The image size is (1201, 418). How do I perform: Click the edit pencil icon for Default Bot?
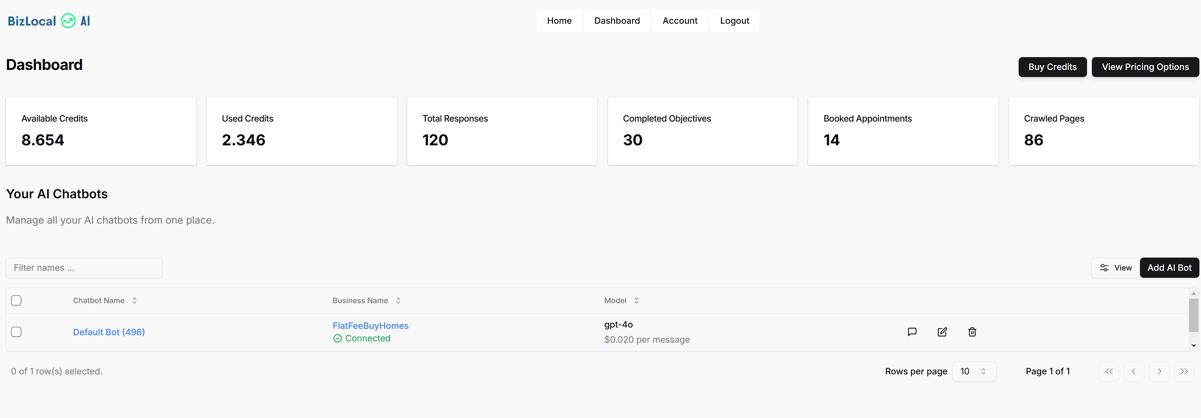click(x=942, y=332)
